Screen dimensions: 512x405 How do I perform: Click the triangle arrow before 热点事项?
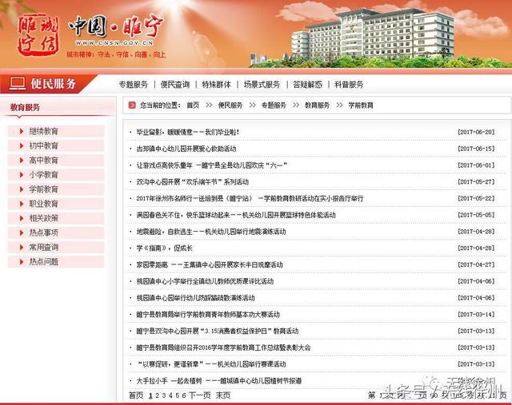pyautogui.click(x=22, y=232)
